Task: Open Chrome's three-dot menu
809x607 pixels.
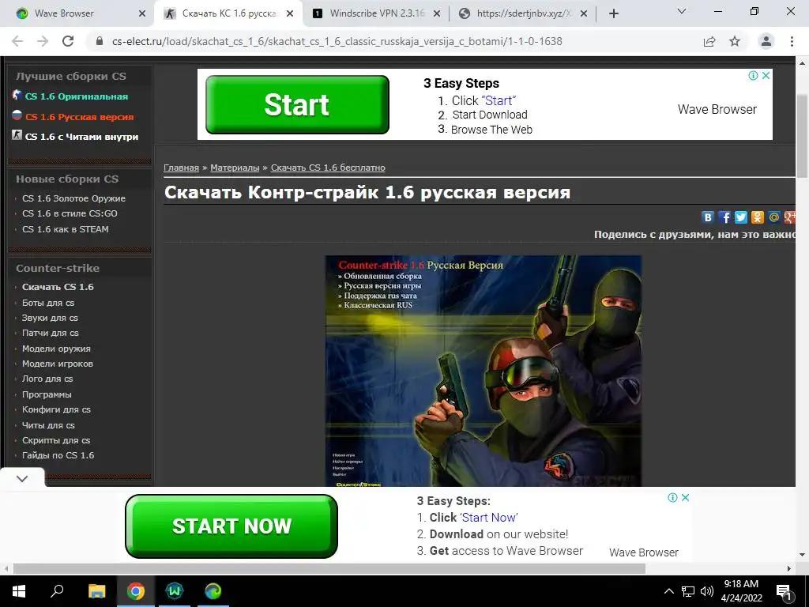Action: pyautogui.click(x=792, y=41)
